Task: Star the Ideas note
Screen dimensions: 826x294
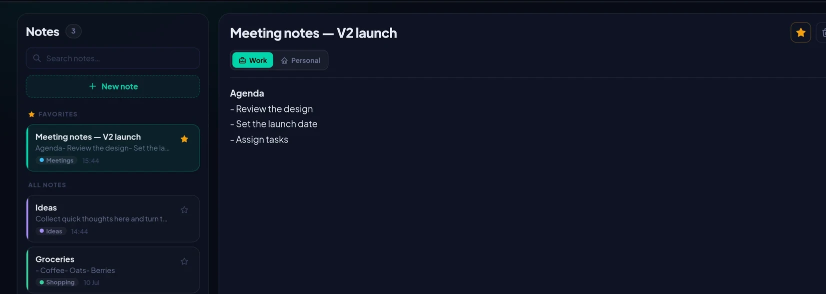Action: 184,210
